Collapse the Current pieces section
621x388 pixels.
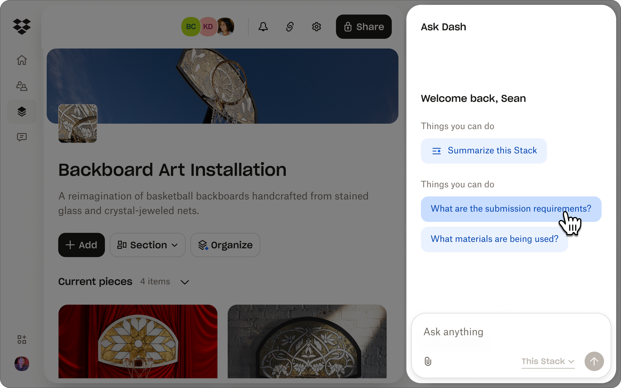pyautogui.click(x=185, y=282)
